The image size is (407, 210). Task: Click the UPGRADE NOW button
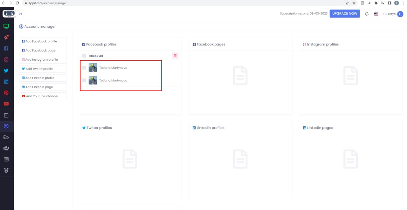point(345,14)
